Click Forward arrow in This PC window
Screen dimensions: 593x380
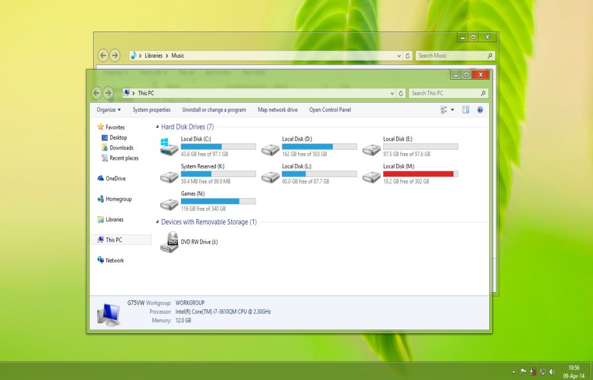coord(108,93)
